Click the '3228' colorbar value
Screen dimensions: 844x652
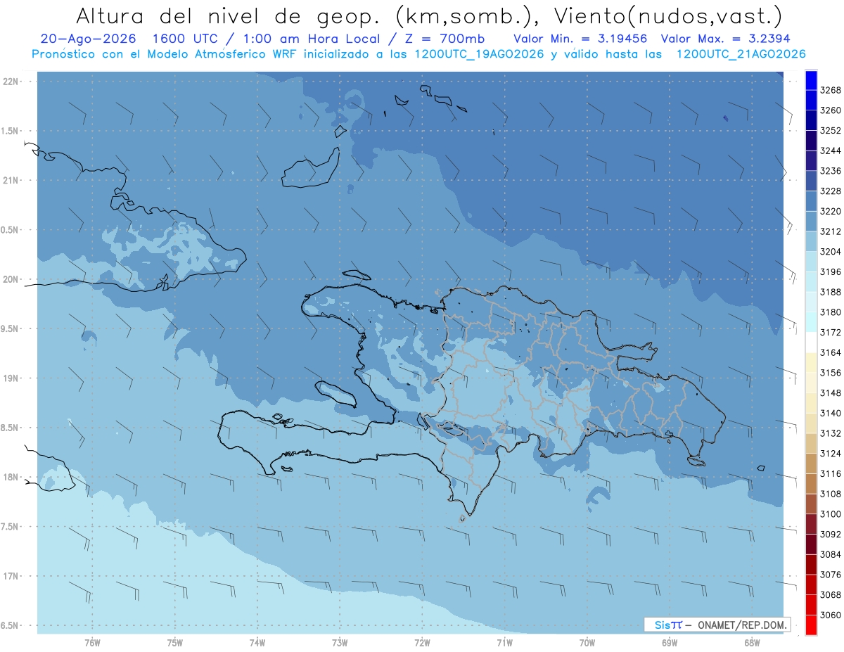point(831,191)
